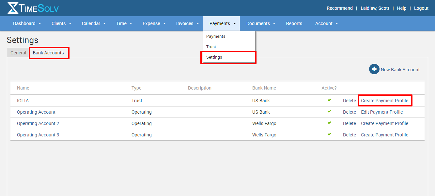The height and width of the screenshot is (196, 435).
Task: Open the Clients dropdown menu
Action: (x=61, y=23)
